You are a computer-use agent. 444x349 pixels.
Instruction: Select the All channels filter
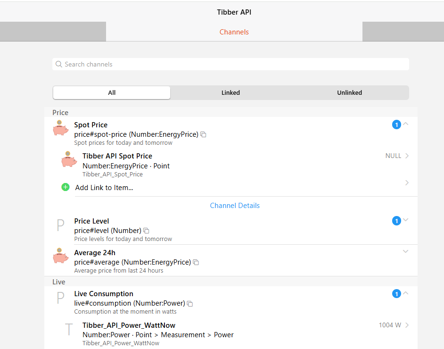click(112, 93)
